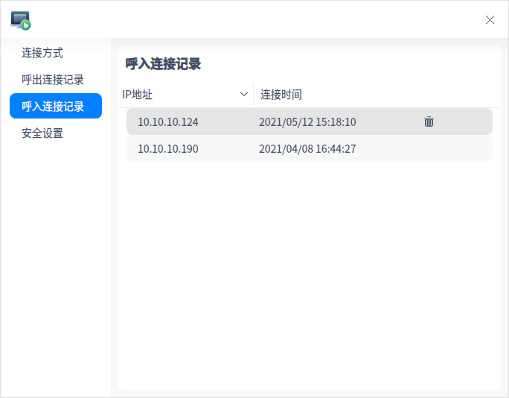Open the 呼出连接记录 section
Viewport: 509px width, 398px height.
pos(53,80)
